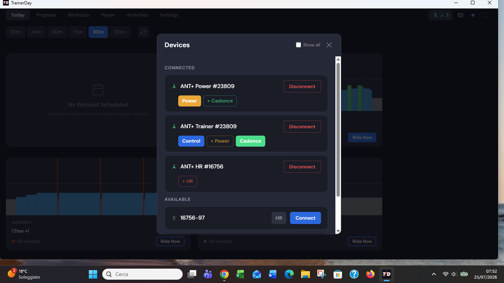Viewport: 504px width, 283px height.
Task: Close the Devices dialog with the X
Action: [x=329, y=45]
